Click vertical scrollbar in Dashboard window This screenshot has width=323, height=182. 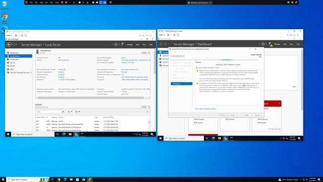[302, 80]
